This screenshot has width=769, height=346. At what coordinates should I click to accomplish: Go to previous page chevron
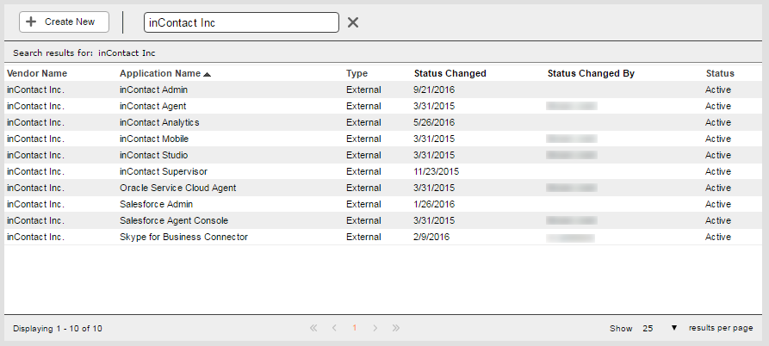334,328
